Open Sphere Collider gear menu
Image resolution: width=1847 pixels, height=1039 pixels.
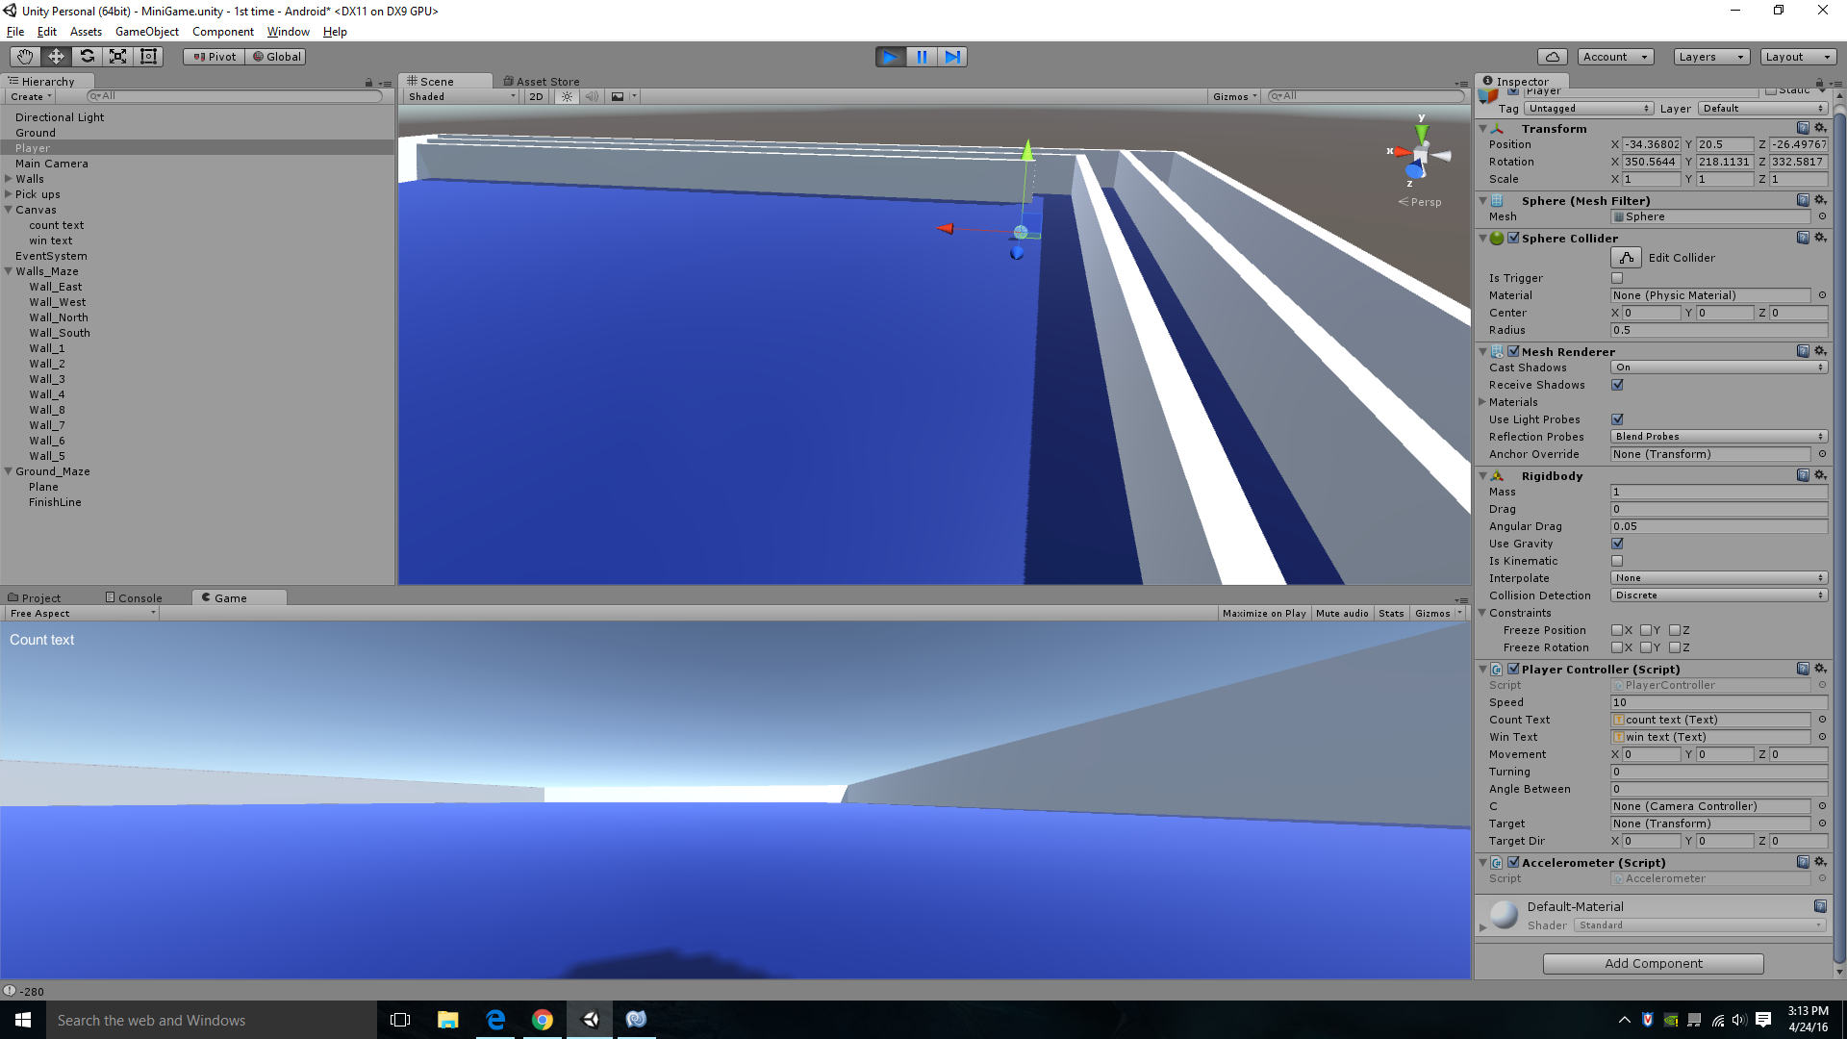1820,238
